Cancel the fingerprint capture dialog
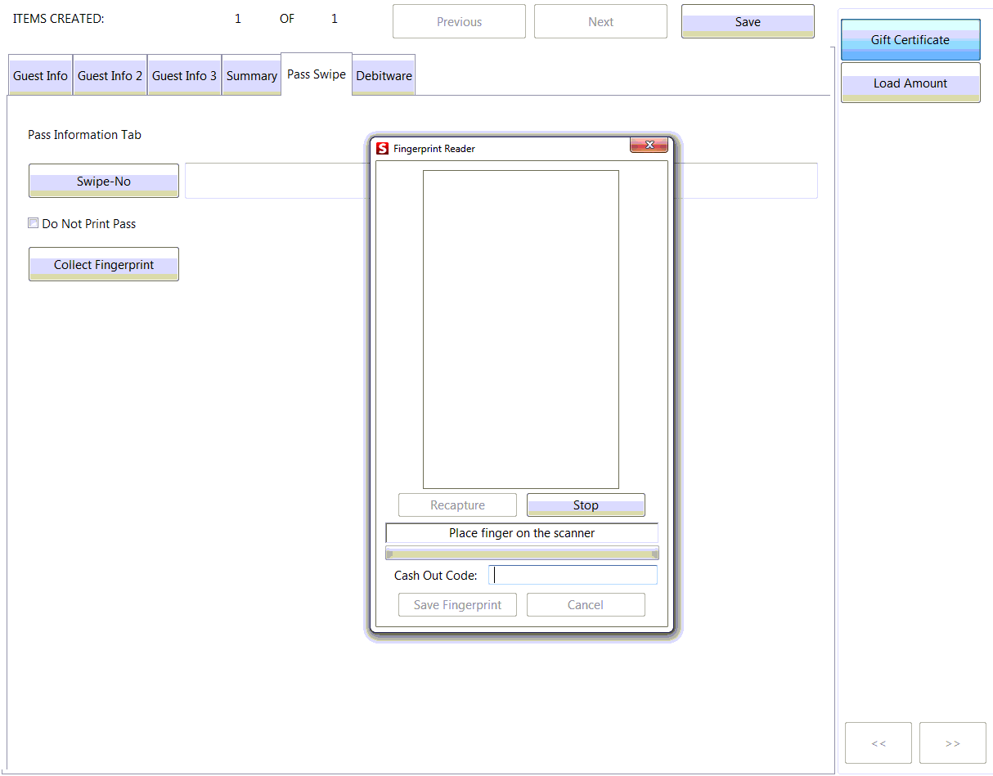993x776 pixels. pyautogui.click(x=585, y=604)
